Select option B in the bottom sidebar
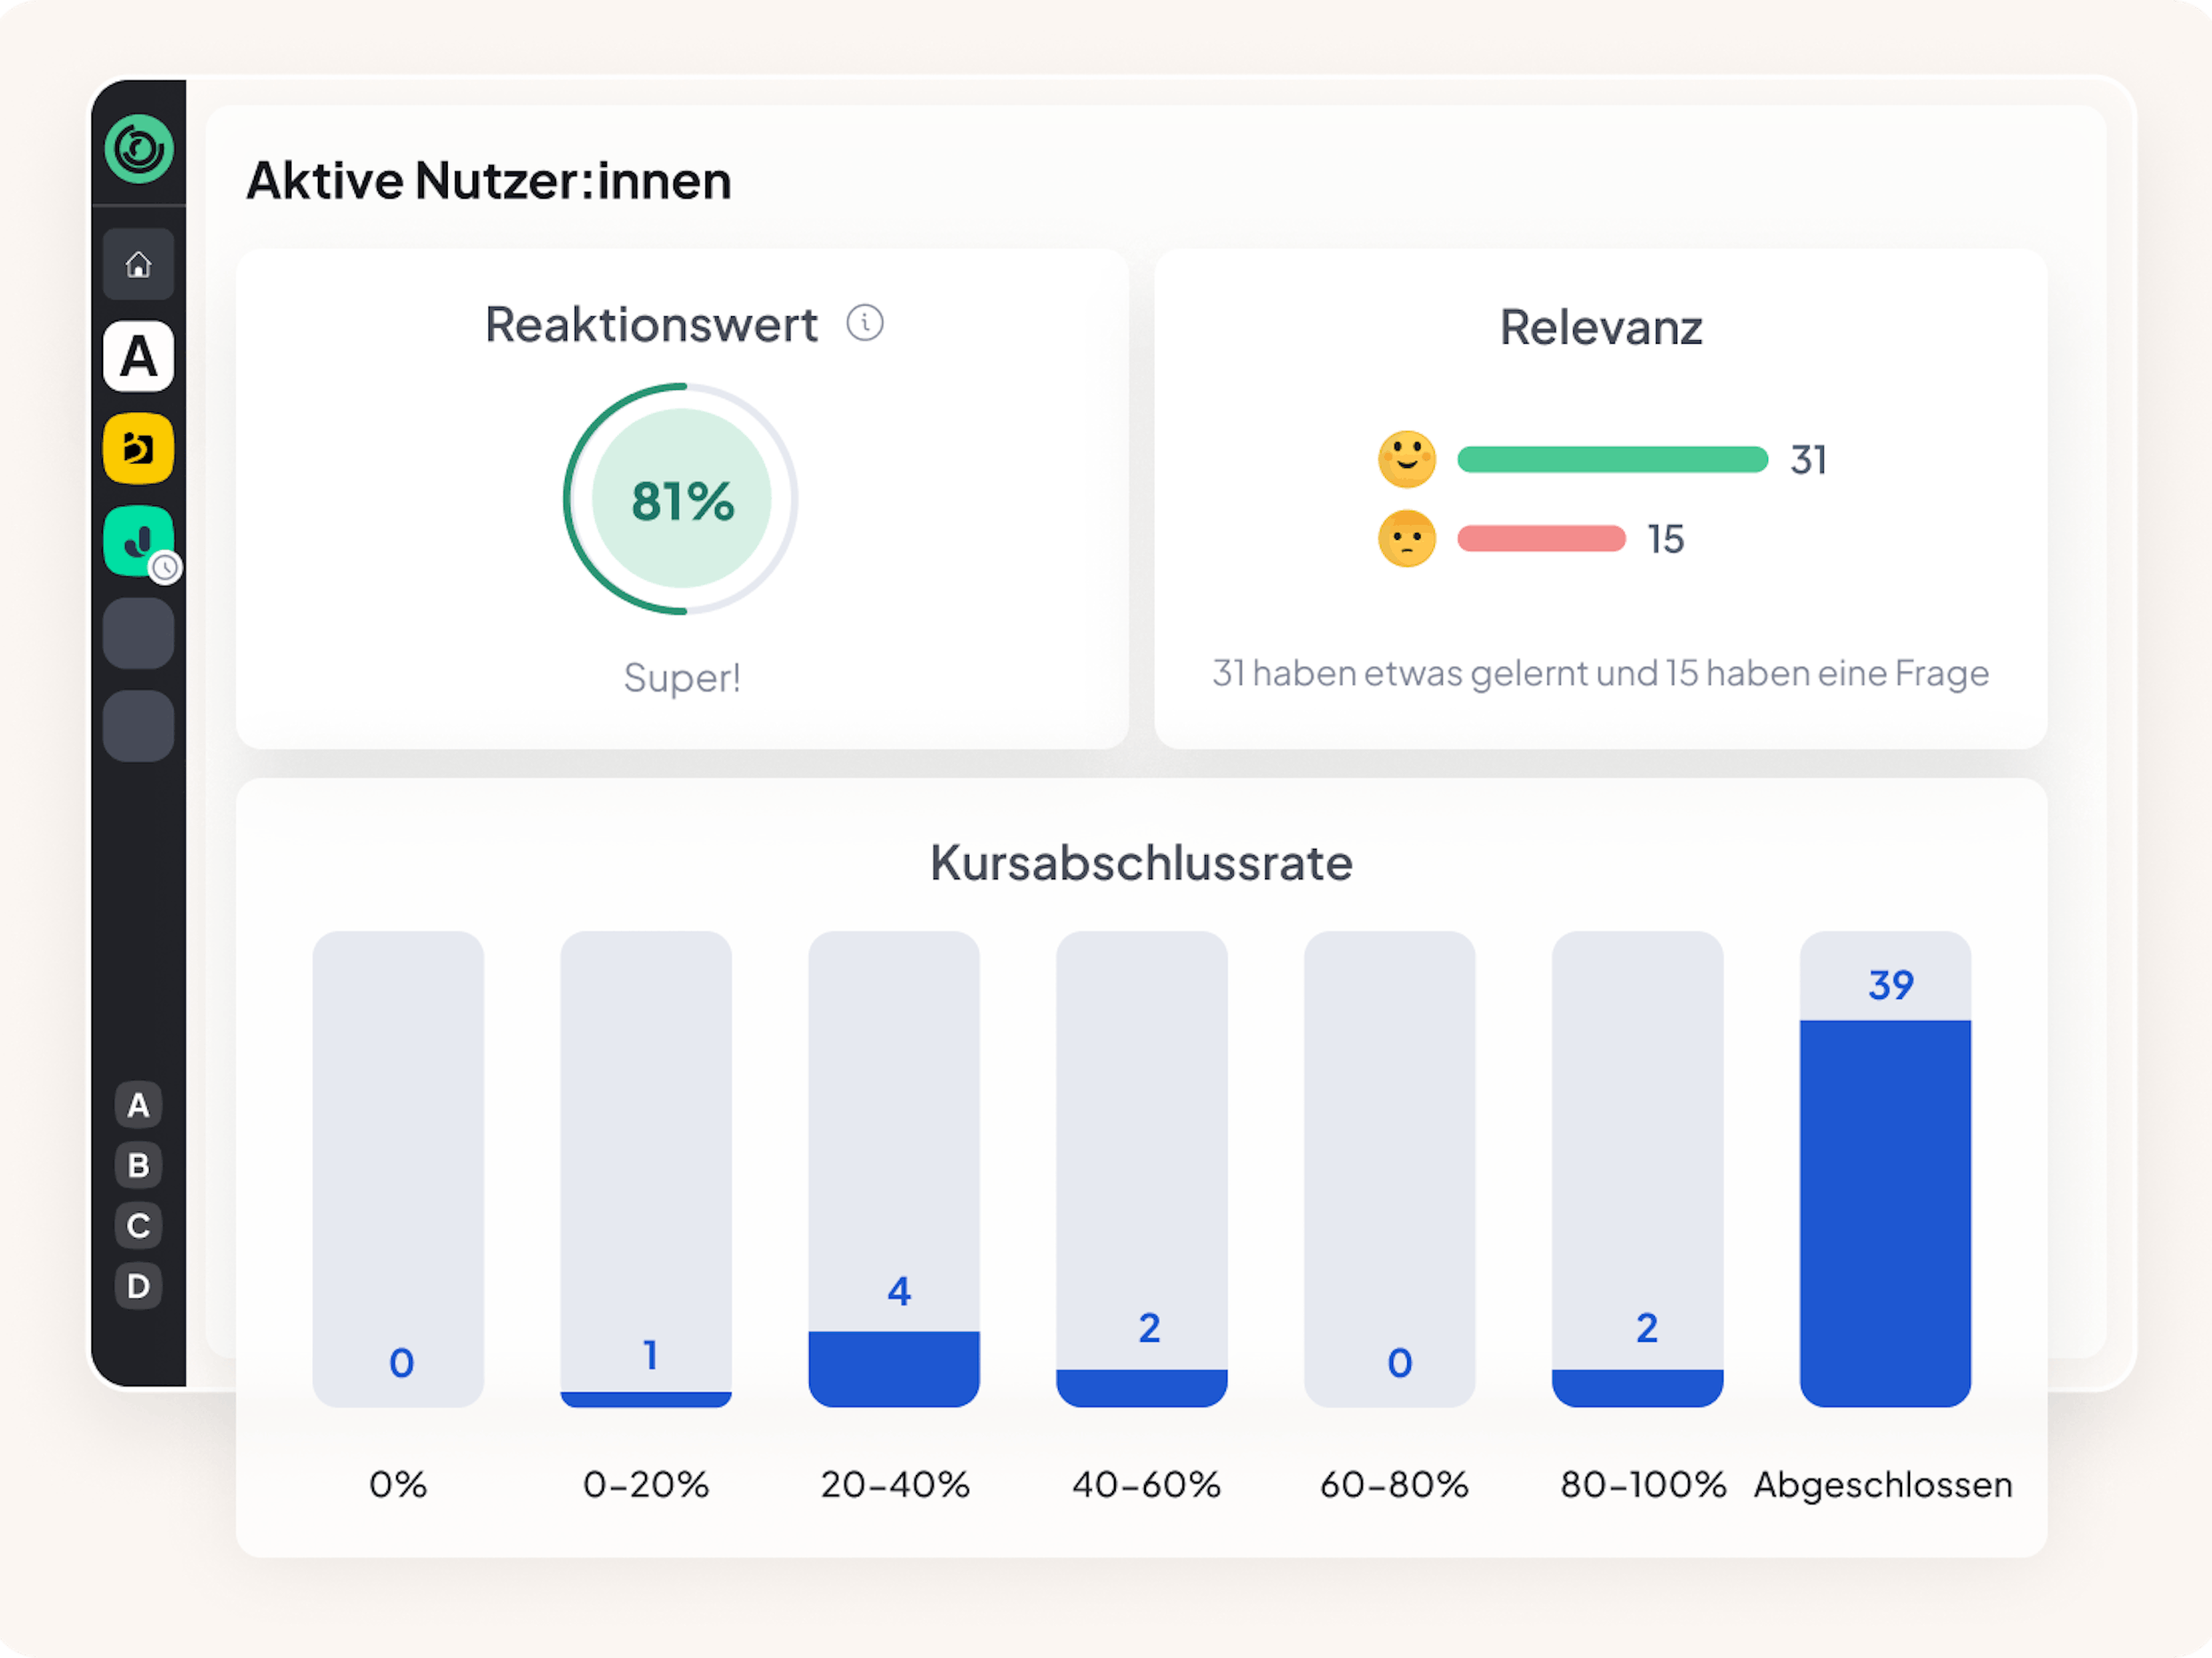This screenshot has width=2212, height=1658. pyautogui.click(x=138, y=1165)
